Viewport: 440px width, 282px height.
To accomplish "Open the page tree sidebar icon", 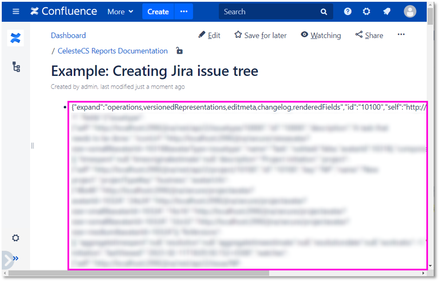I will coord(16,67).
